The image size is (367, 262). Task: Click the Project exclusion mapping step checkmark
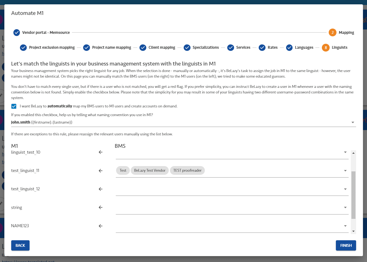(23, 47)
